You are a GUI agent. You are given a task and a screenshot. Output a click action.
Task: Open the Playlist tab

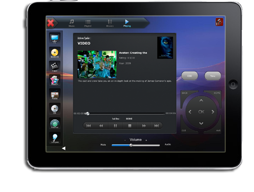pyautogui.click(x=88, y=23)
